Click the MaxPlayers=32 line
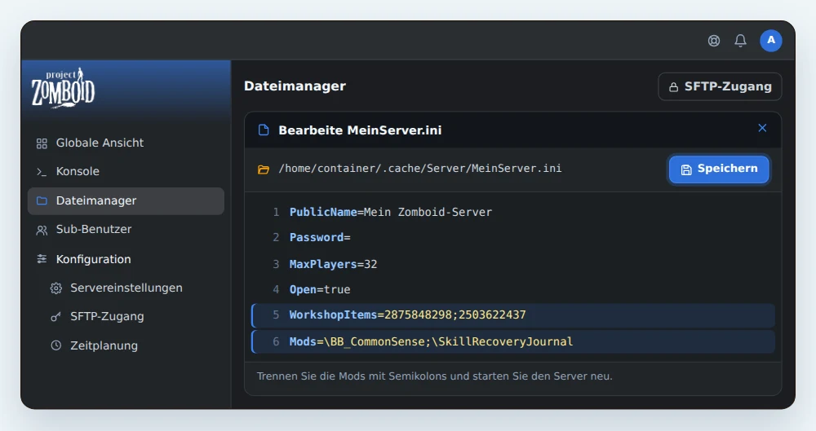This screenshot has width=816, height=431. pos(333,264)
